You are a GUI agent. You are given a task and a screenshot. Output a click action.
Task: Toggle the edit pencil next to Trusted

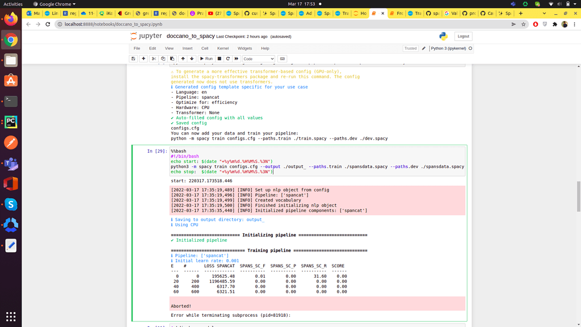(x=423, y=48)
